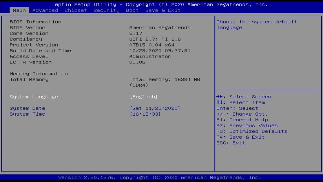Viewport: 323px width, 182px height.
Task: Click the F1: General Help hint
Action: coord(242,120)
